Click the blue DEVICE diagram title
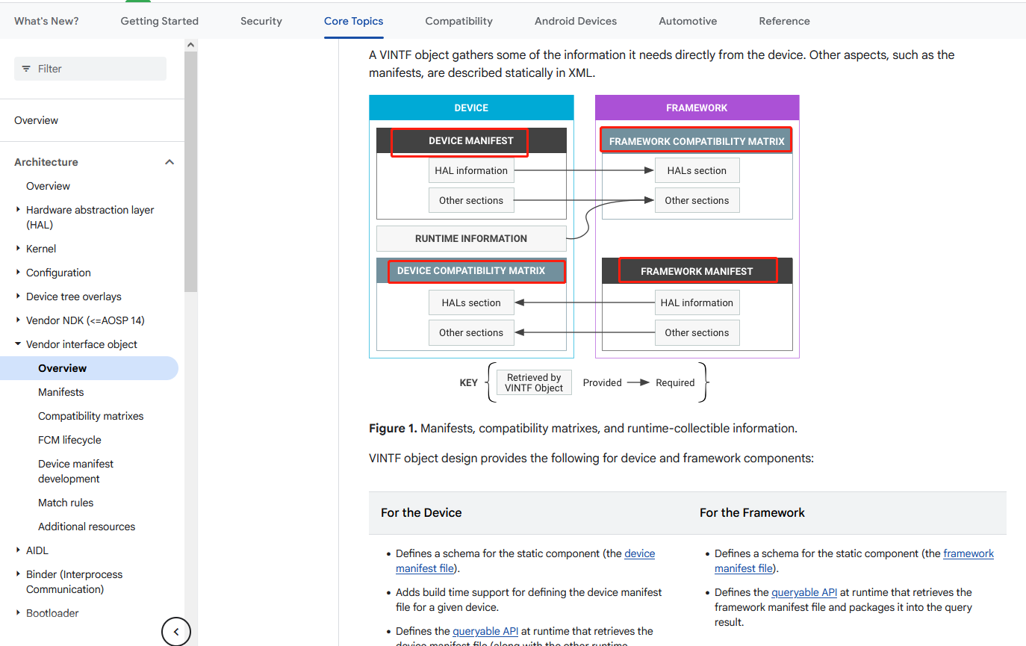The image size is (1026, 646). [x=471, y=108]
